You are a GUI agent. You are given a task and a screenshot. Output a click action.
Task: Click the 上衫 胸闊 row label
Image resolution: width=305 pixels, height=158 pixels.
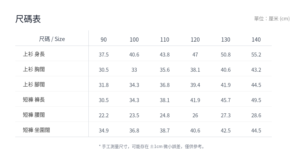(34, 69)
